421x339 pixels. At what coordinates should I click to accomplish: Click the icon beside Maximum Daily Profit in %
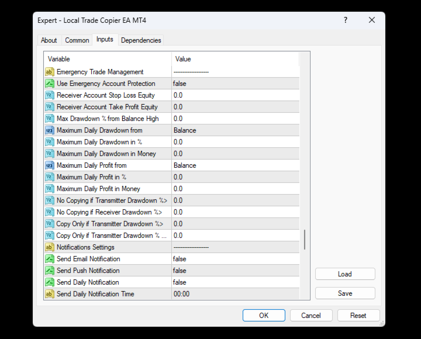point(49,177)
